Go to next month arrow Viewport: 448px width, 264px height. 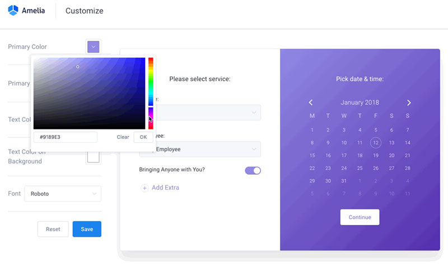coord(409,103)
